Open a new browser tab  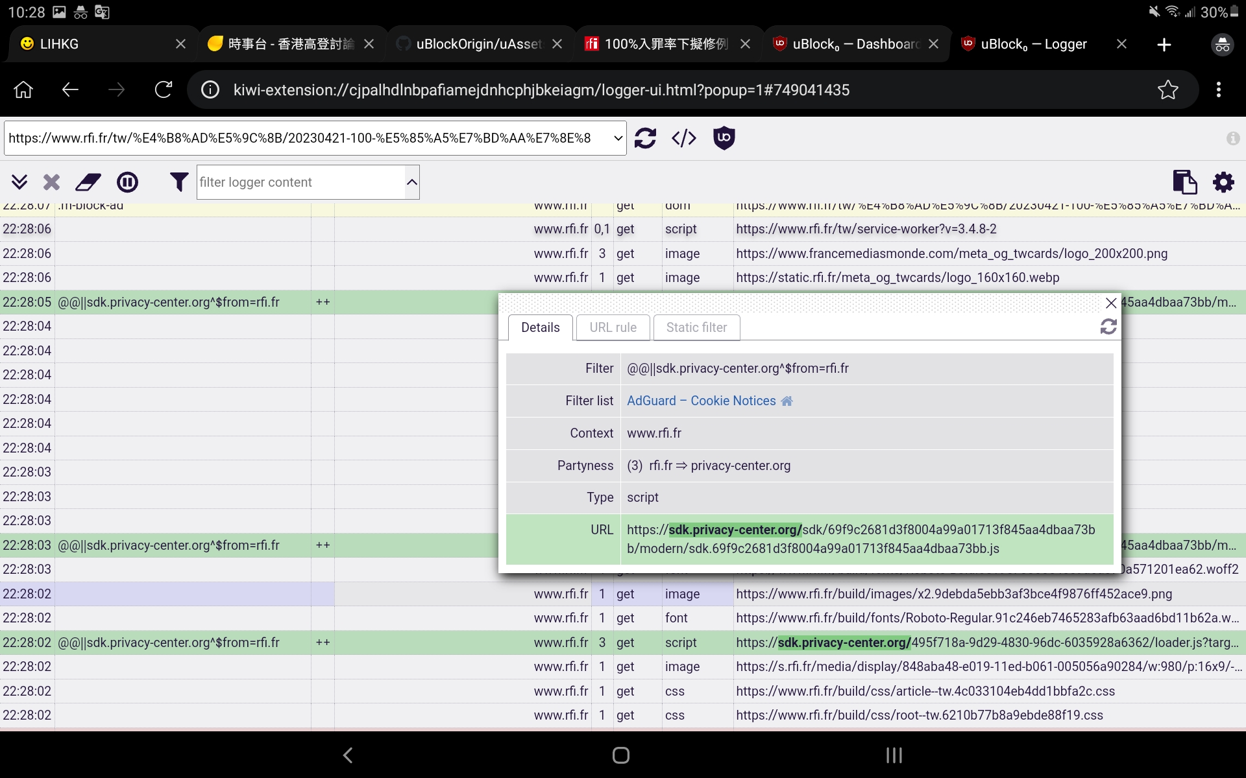pyautogui.click(x=1164, y=44)
